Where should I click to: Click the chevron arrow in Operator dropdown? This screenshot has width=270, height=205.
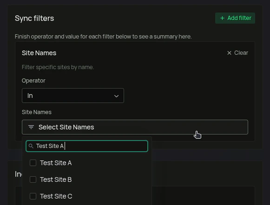click(x=116, y=96)
